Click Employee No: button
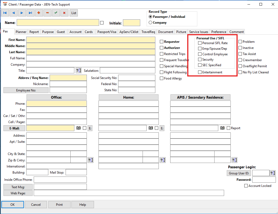The width and height of the screenshot is (278, 214). point(26,90)
